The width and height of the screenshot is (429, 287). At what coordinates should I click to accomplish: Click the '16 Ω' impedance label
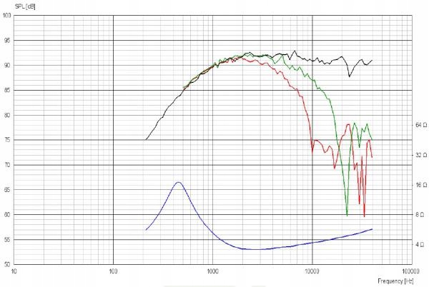[x=421, y=185]
